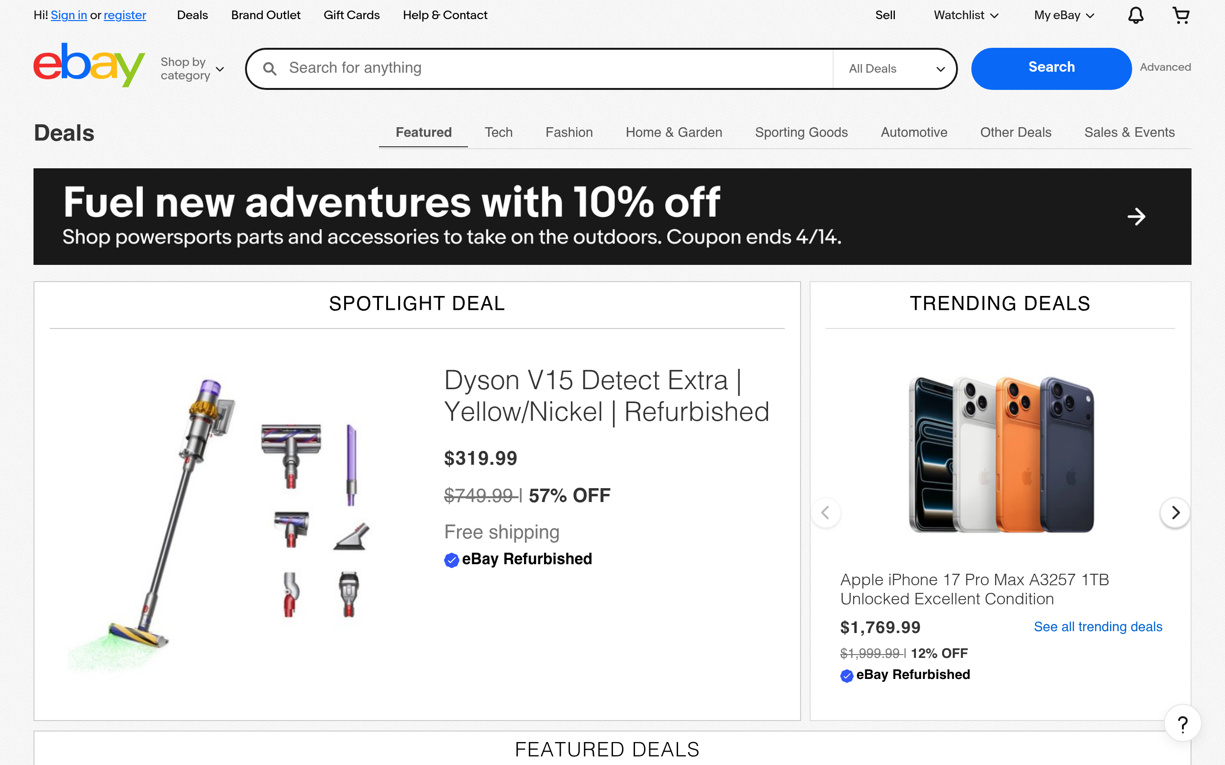Open the Sporting Goods tab

point(801,132)
